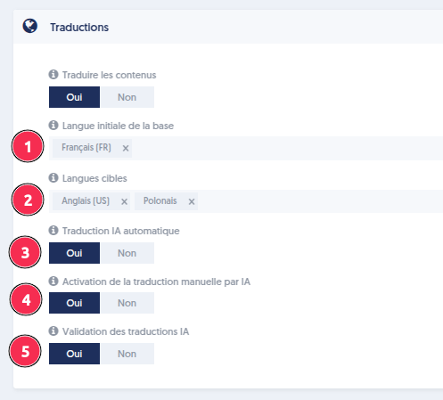443x400 pixels.
Task: Disable Traduction IA automatique with Non
Action: (x=127, y=253)
